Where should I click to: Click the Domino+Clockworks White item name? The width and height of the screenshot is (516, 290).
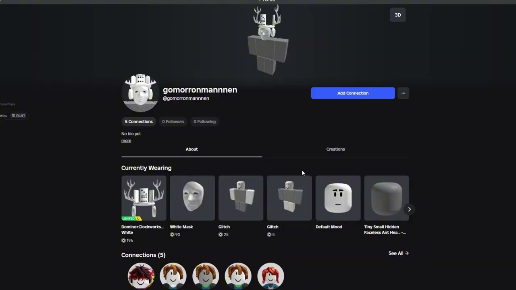point(142,230)
